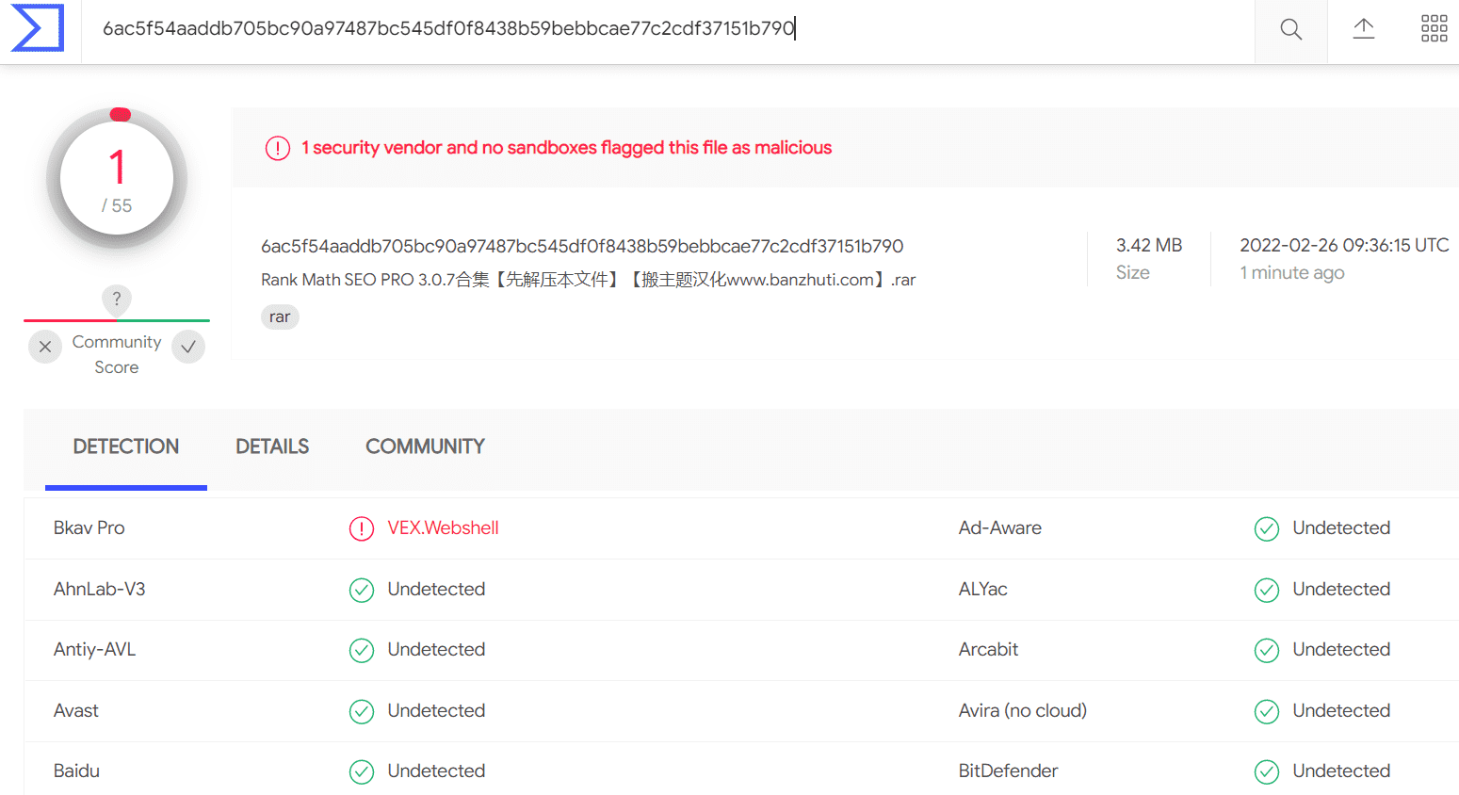Select Avast green check icon
Image resolution: width=1459 pixels, height=795 pixels.
(x=362, y=711)
